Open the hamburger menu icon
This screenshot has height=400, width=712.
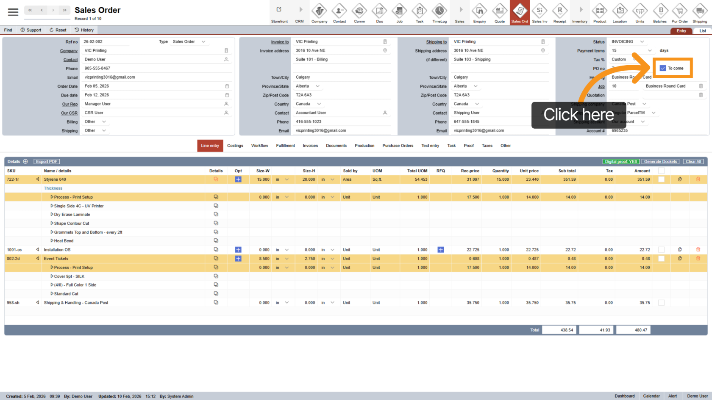13,12
